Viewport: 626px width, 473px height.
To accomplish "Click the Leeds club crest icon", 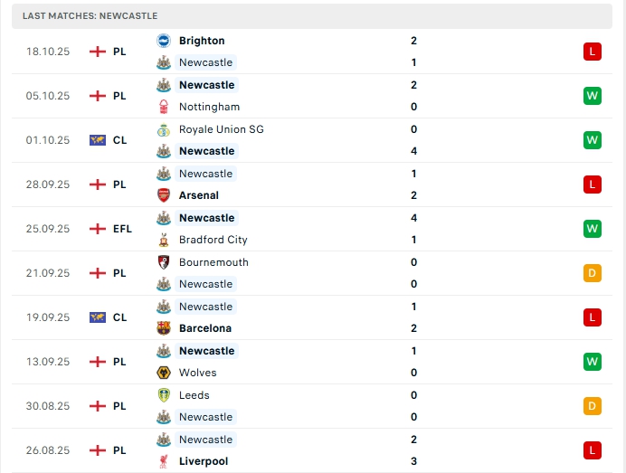I will coord(164,395).
